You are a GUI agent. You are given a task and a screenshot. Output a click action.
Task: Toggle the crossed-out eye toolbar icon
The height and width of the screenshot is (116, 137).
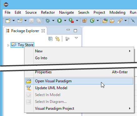coord(133,21)
